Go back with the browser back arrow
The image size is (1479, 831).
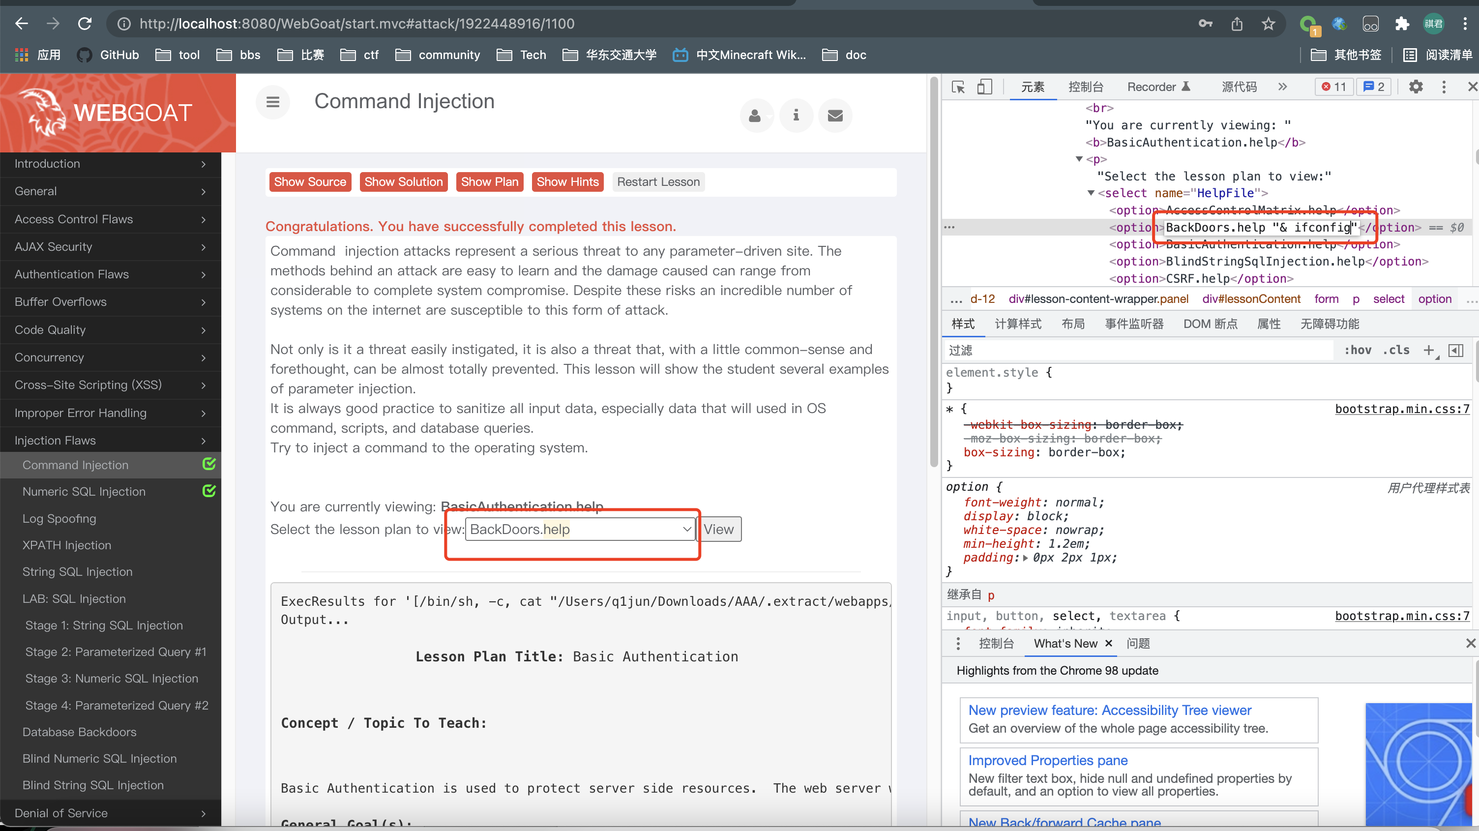tap(22, 24)
